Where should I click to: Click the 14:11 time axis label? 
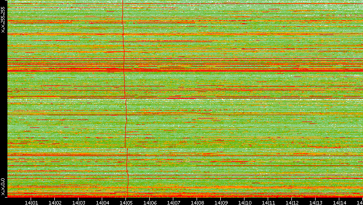pos(268,203)
